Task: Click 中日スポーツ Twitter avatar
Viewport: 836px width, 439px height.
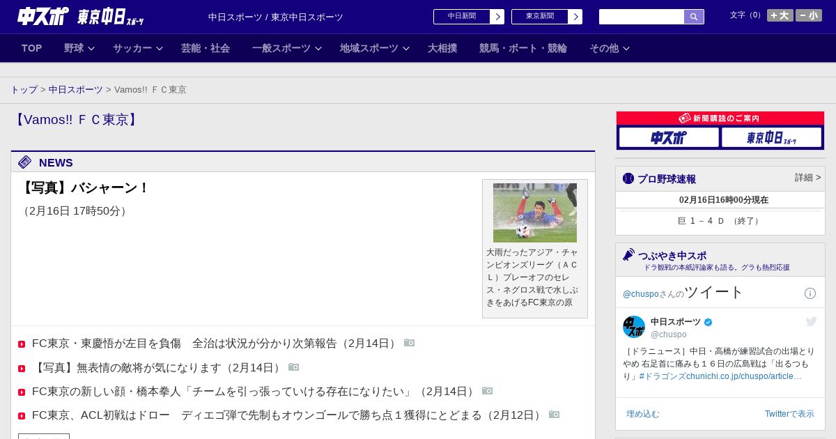Action: [x=634, y=327]
